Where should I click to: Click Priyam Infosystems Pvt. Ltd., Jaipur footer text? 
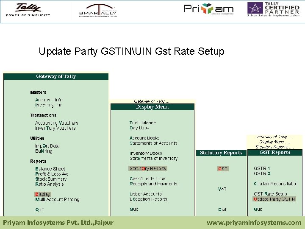point(58,223)
